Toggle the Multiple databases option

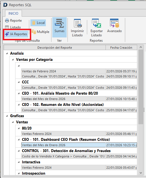[x=40, y=32]
